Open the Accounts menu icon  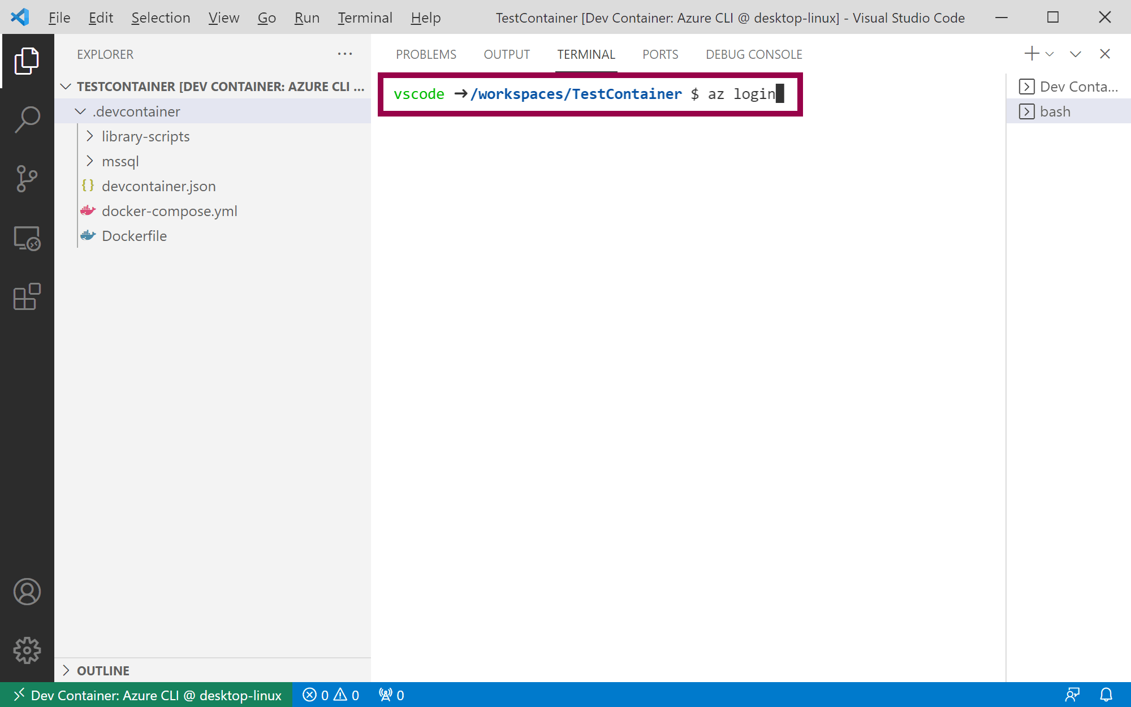pos(27,592)
